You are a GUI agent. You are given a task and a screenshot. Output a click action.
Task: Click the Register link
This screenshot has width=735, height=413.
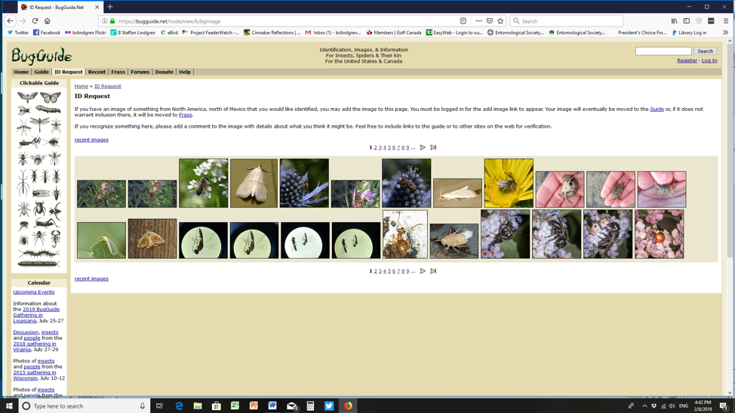pyautogui.click(x=687, y=60)
